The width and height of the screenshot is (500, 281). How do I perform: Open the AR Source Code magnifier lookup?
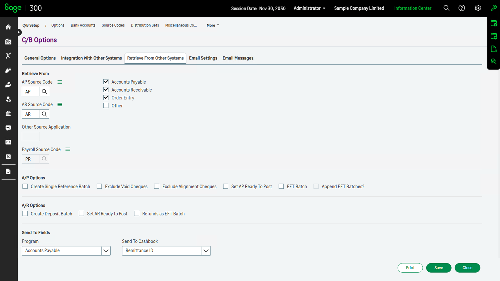44,114
